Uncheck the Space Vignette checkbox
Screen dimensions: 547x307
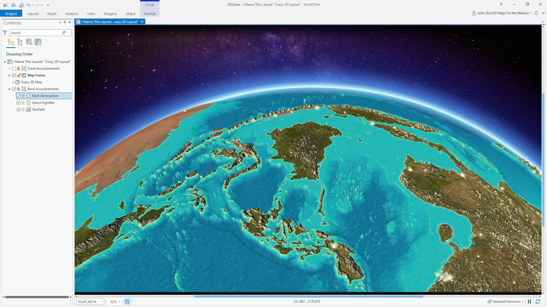click(19, 103)
